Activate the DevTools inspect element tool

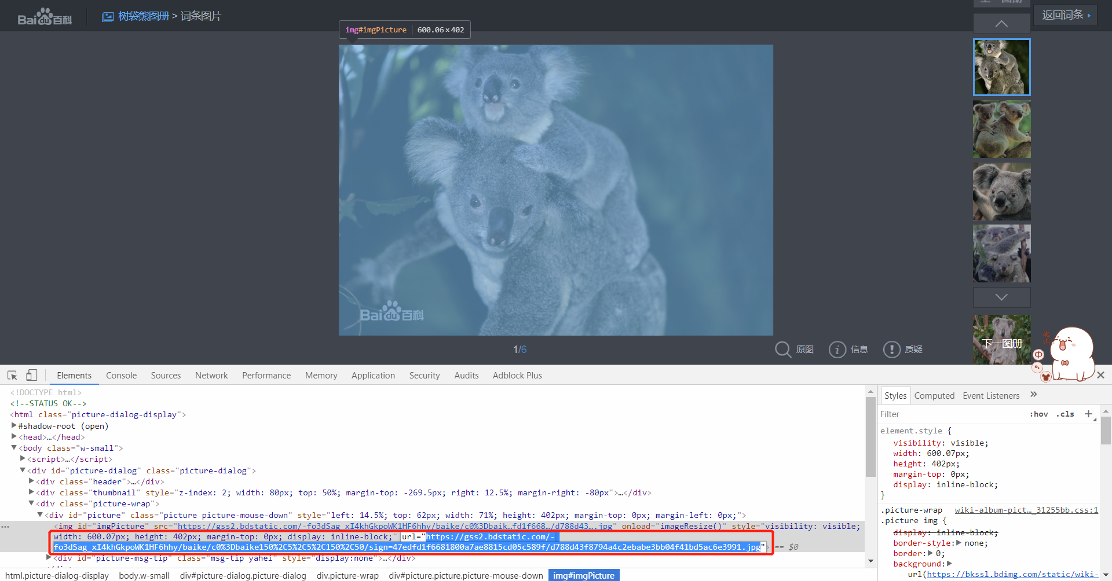pyautogui.click(x=12, y=375)
